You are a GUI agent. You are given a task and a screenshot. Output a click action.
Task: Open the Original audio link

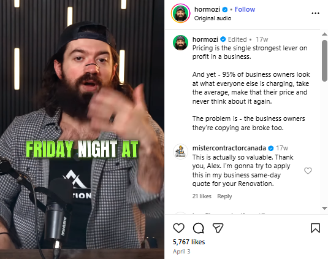[213, 18]
